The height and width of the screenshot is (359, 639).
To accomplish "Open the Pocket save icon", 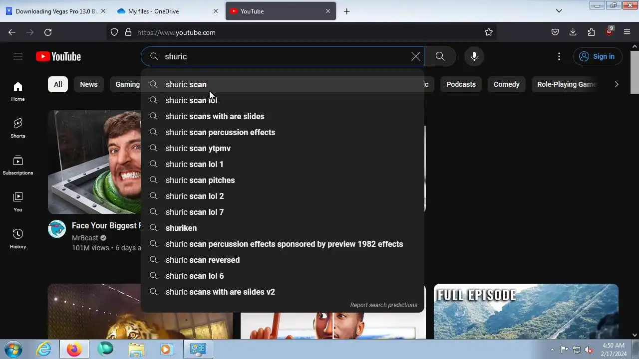I will click(555, 32).
